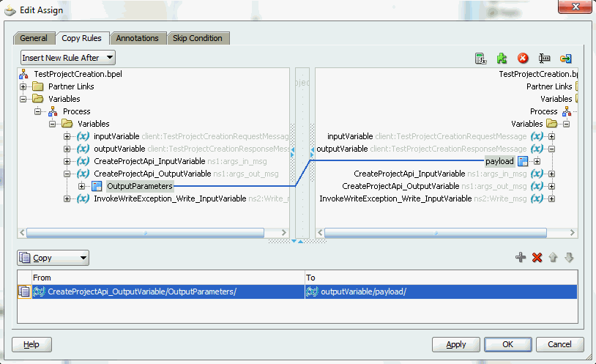Click the toolbar icon left of the yellow arrow icon

[x=544, y=58]
